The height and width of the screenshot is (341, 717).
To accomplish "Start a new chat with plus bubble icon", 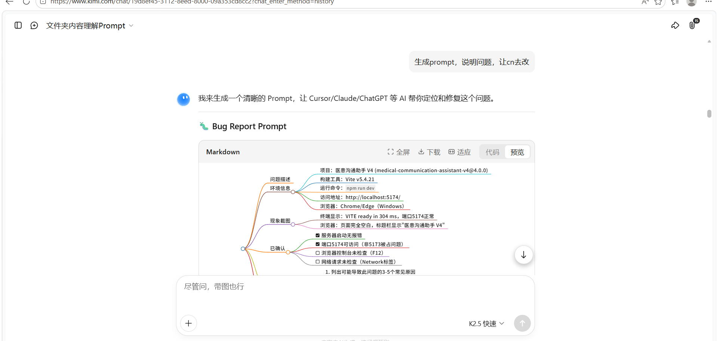I will (x=34, y=25).
